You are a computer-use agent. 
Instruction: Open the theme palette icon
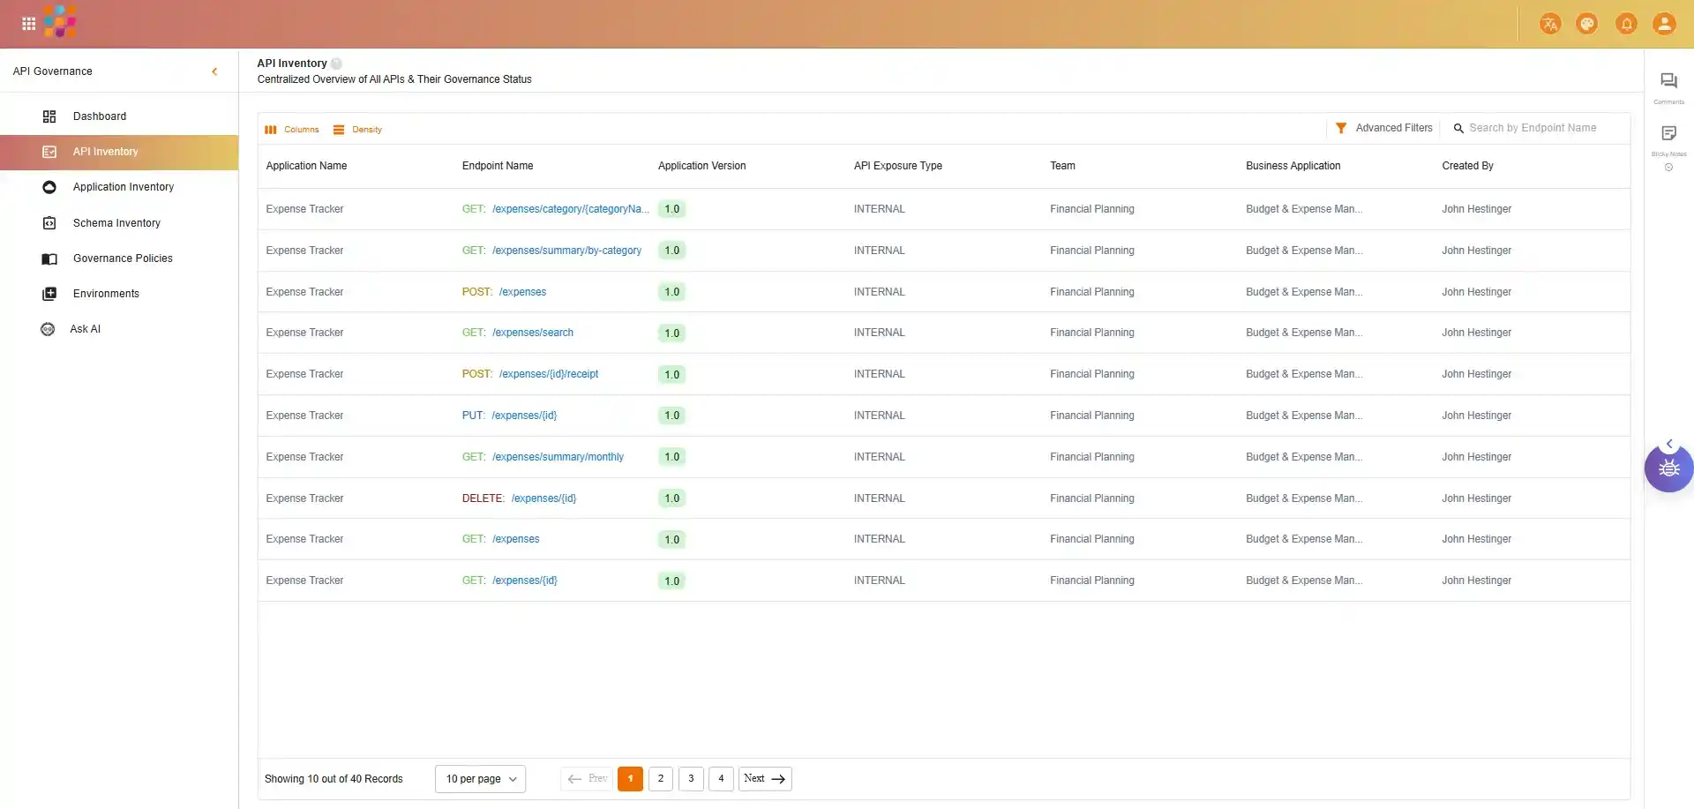pyautogui.click(x=1586, y=24)
